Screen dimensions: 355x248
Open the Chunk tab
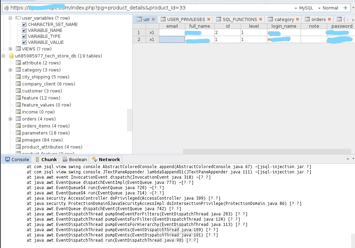pyautogui.click(x=46, y=159)
